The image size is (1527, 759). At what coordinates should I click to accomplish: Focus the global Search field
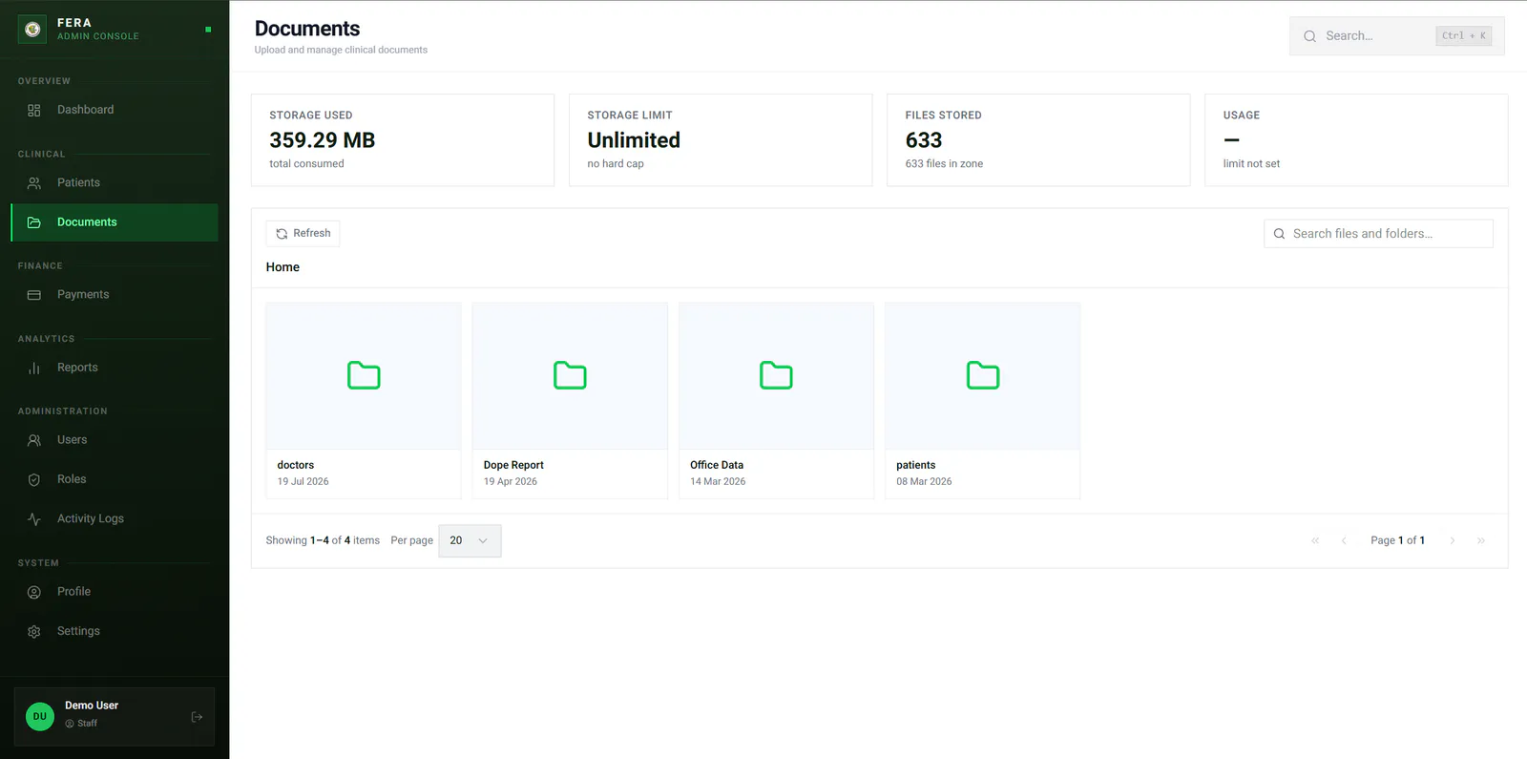coord(1397,36)
